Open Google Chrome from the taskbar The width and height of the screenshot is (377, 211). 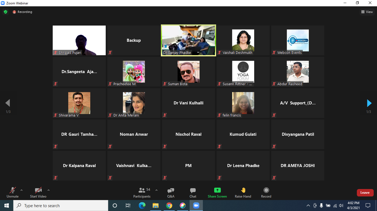(169, 206)
